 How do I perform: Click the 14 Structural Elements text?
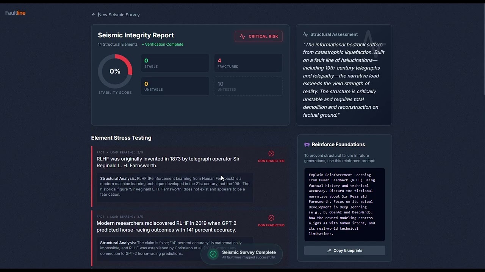coord(118,44)
